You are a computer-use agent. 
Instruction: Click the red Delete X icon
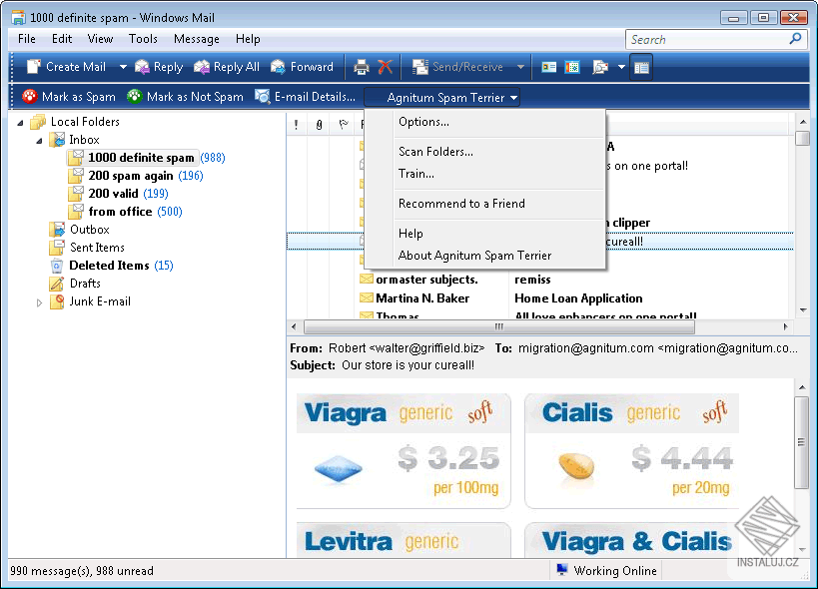[385, 67]
